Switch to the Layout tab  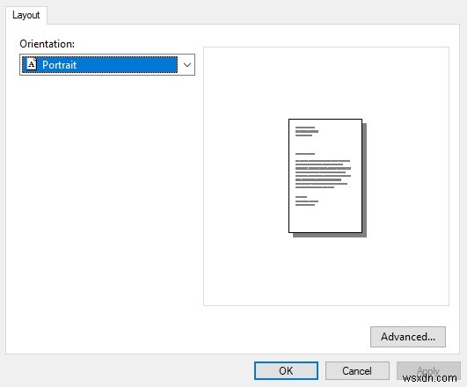point(26,15)
